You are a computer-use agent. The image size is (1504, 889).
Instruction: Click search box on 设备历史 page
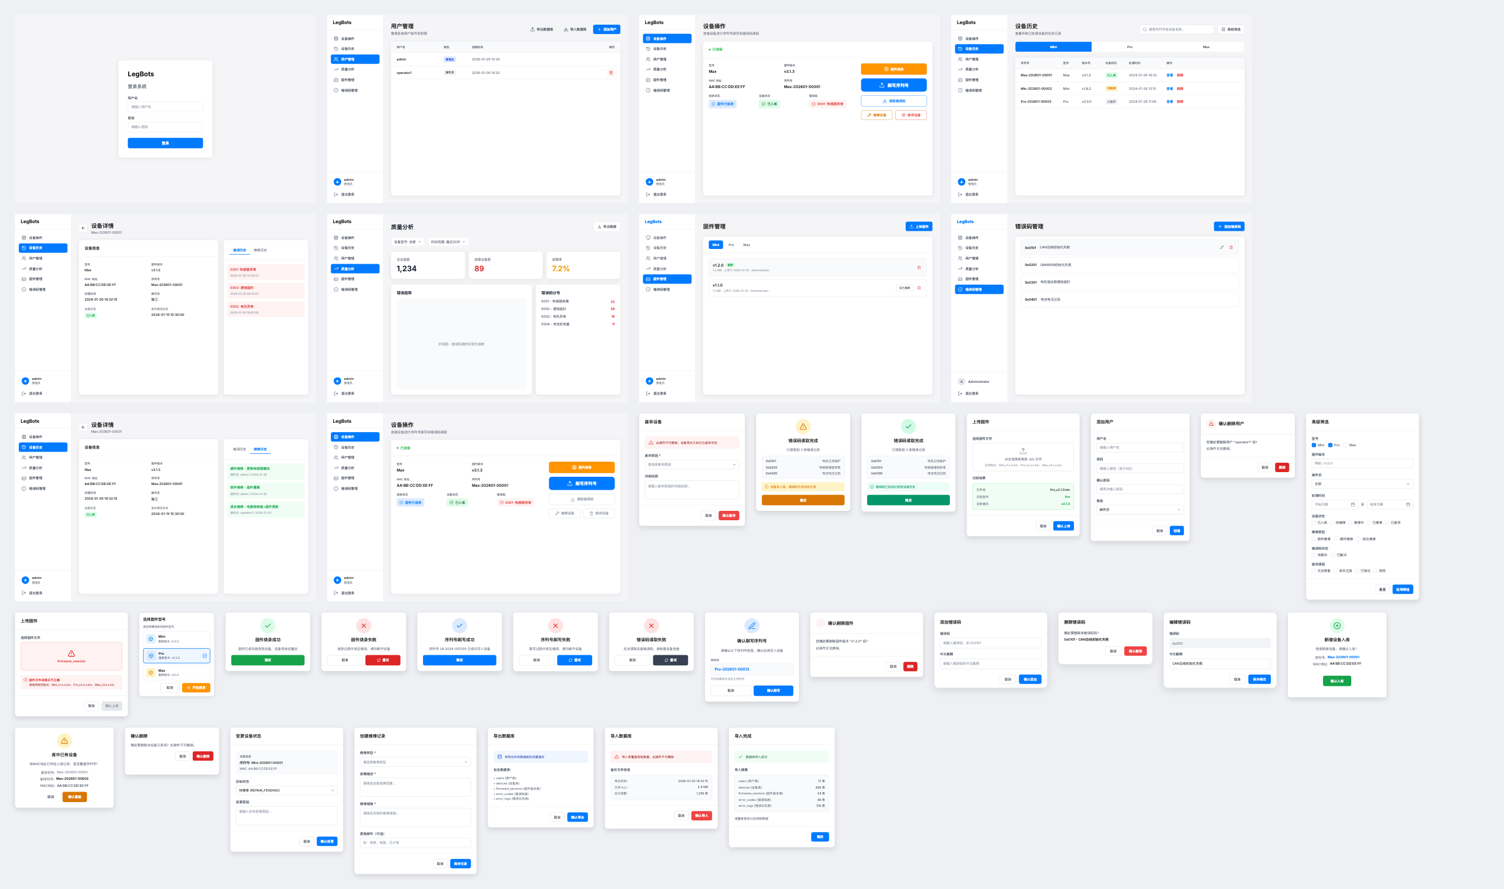1176,29
